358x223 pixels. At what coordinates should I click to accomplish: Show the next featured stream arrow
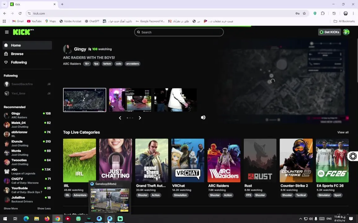pos(140,118)
